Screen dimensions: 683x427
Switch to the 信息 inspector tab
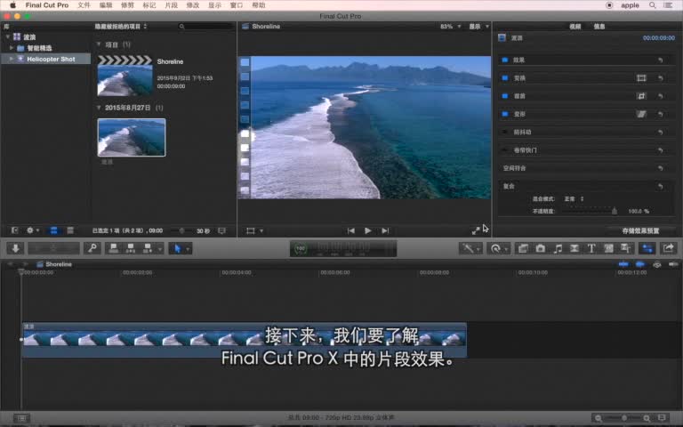pos(599,27)
